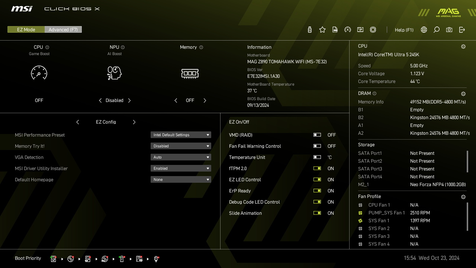Image resolution: width=476 pixels, height=268 pixels.
Task: Click the file log icon in toolbar
Action: coord(335,30)
